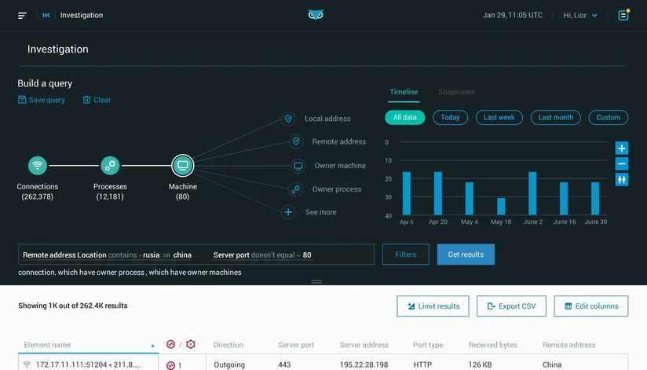Select the Connections node icon

pos(38,166)
